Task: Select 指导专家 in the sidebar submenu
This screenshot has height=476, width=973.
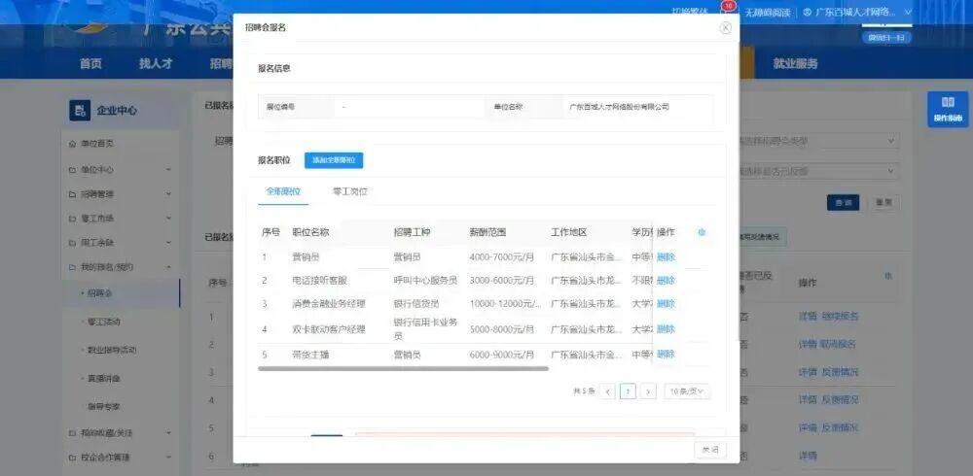Action: (x=104, y=407)
